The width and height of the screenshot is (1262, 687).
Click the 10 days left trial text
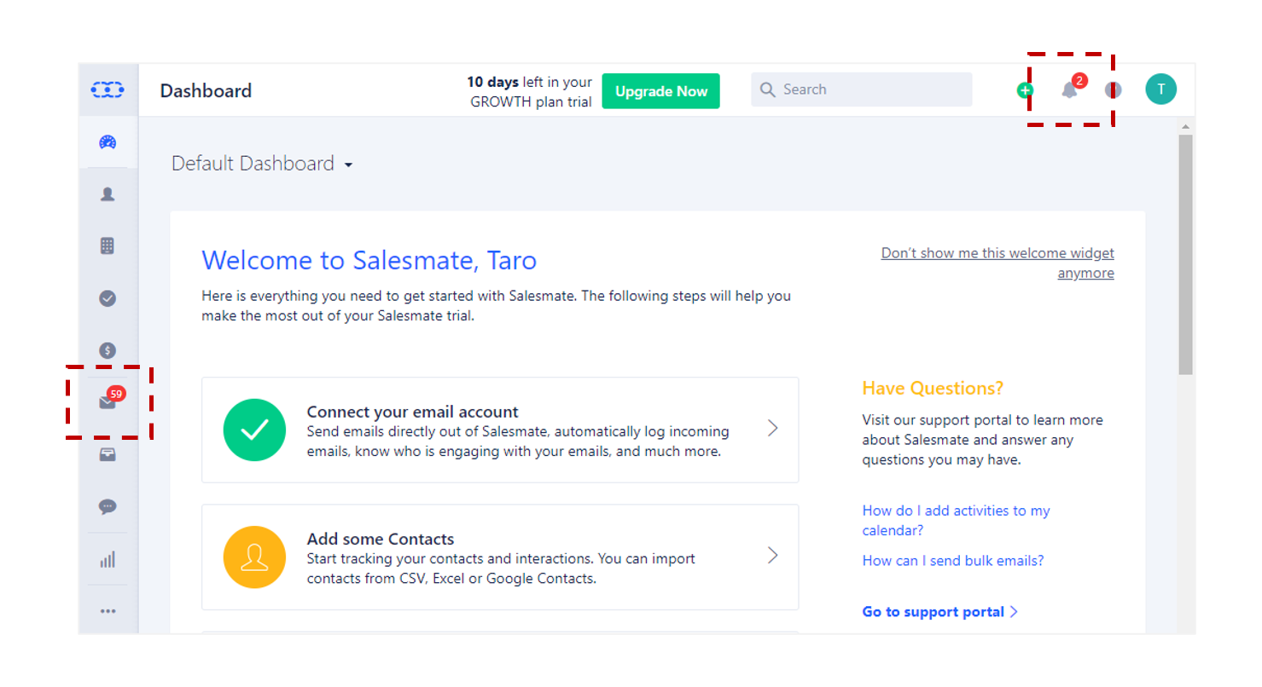[529, 92]
